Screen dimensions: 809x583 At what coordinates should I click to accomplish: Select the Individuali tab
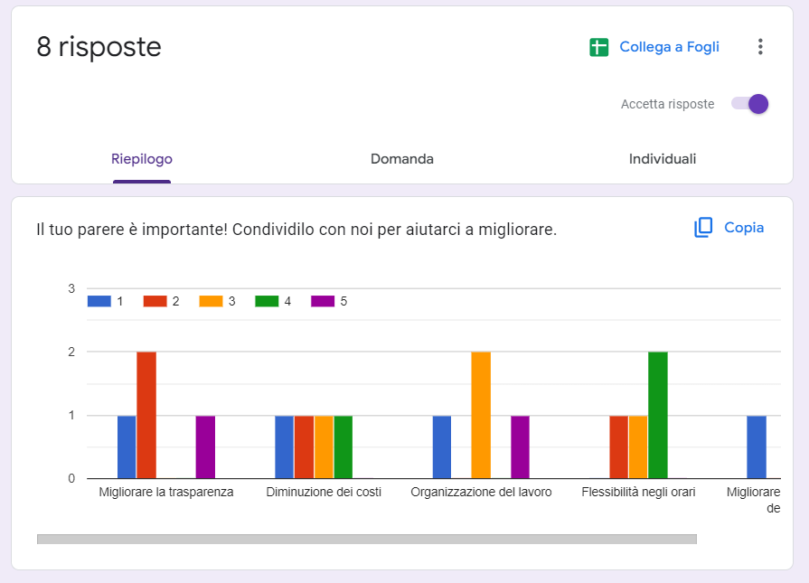pyautogui.click(x=663, y=159)
